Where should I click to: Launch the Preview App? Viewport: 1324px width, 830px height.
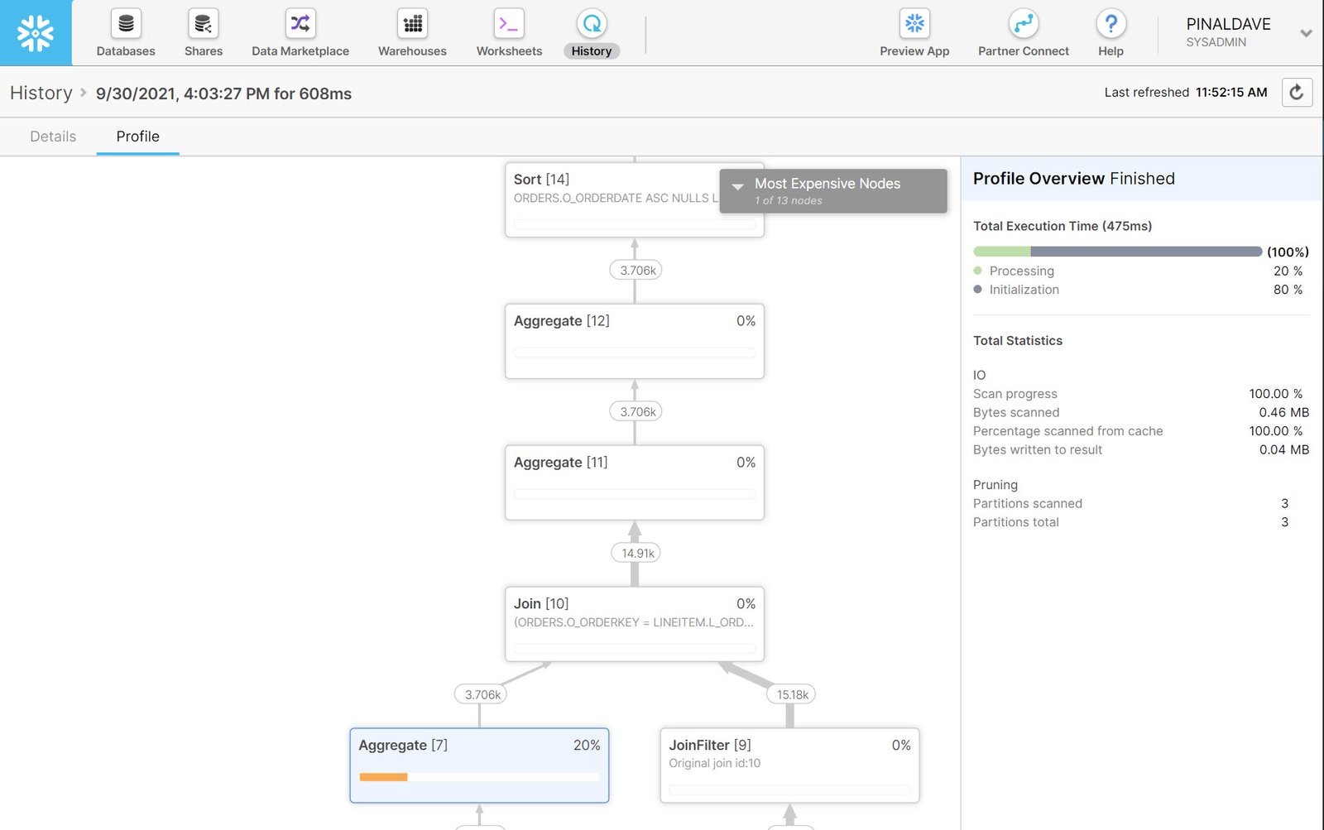click(914, 31)
